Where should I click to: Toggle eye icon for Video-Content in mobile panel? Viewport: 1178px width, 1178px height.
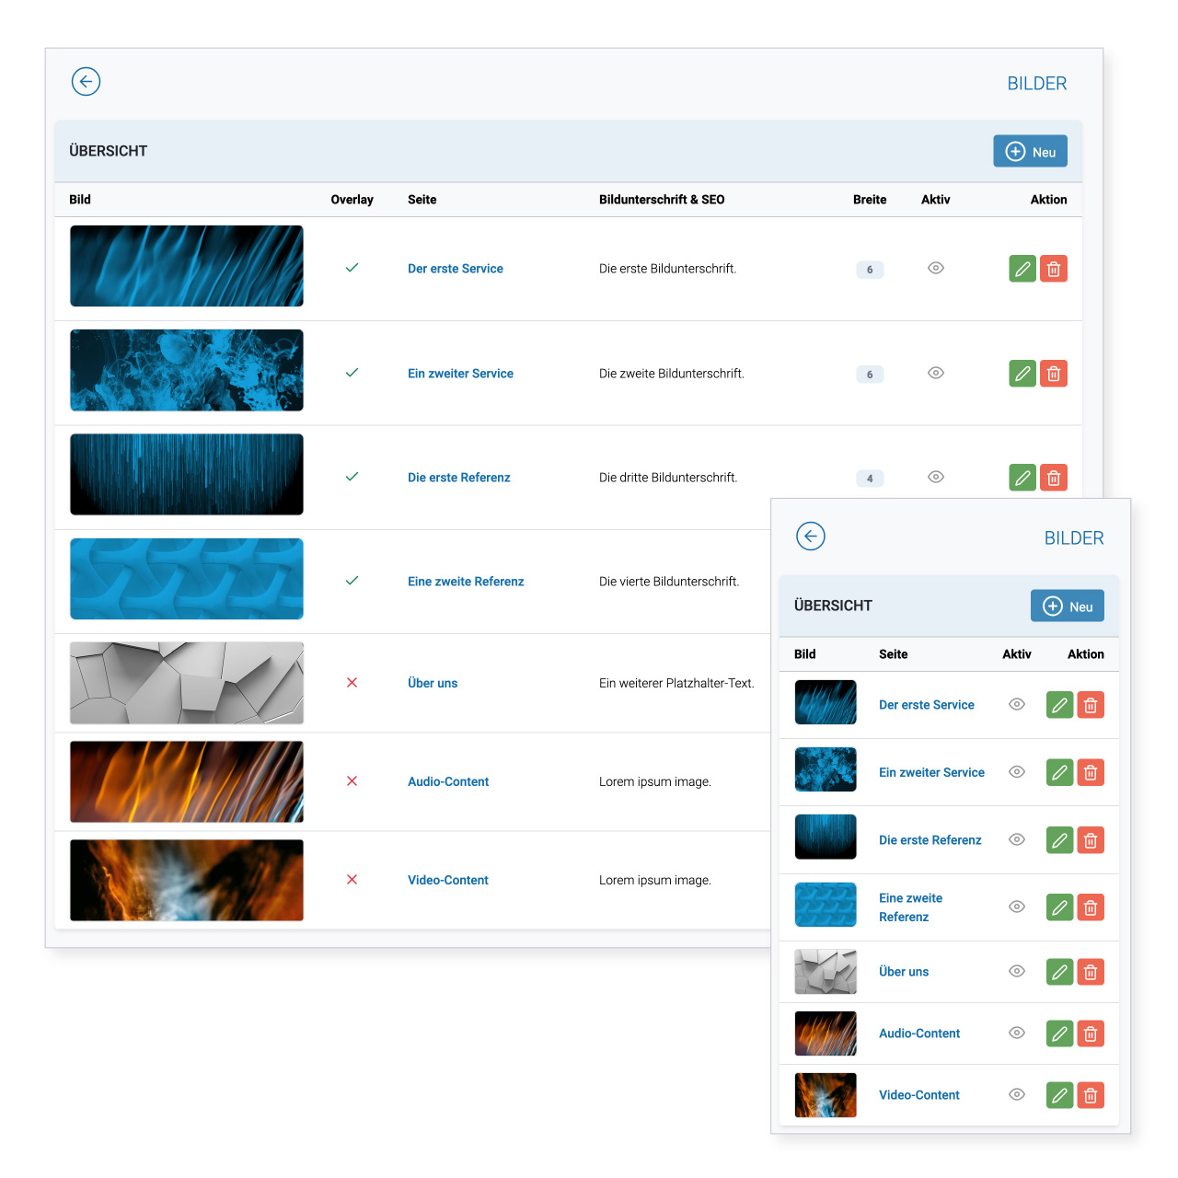click(1017, 1094)
